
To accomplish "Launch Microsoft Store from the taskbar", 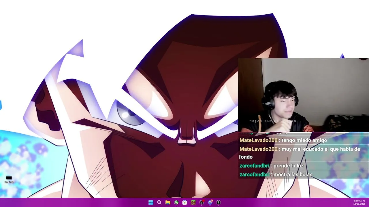I will (x=184, y=202).
